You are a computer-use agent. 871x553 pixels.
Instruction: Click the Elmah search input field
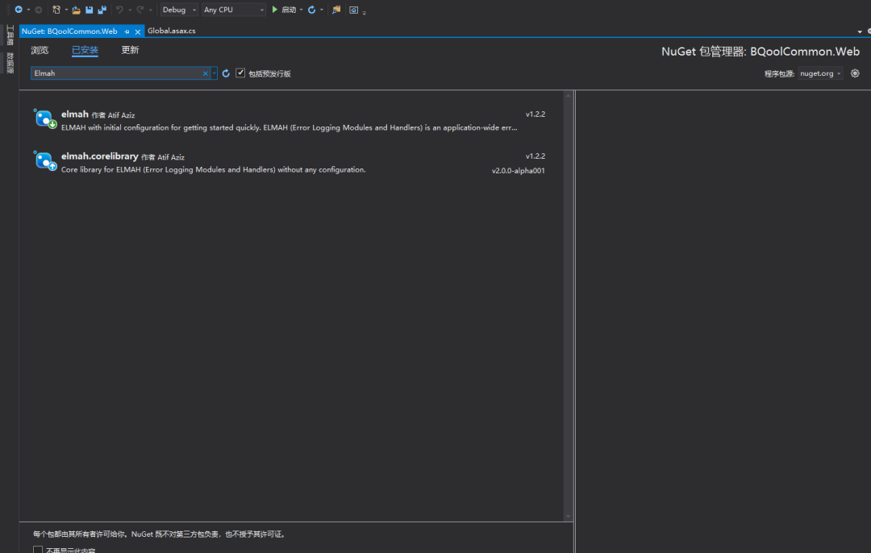coord(117,73)
